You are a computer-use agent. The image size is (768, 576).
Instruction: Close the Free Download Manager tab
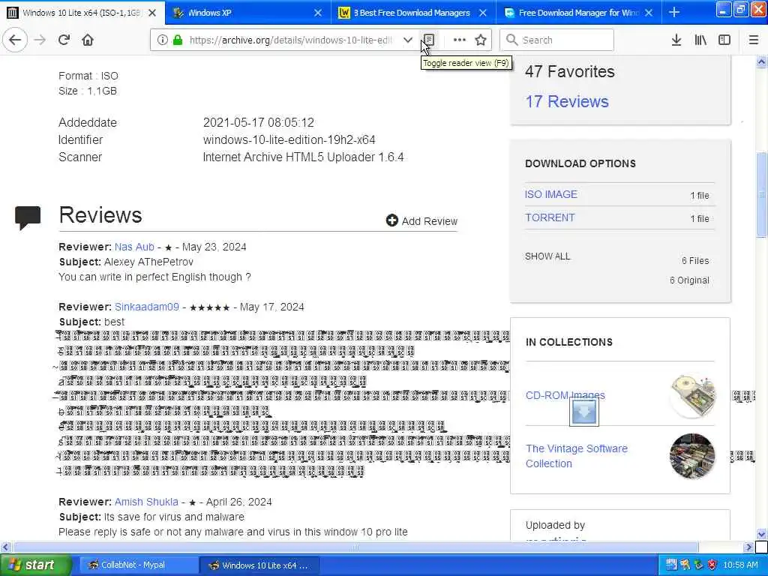tap(649, 13)
